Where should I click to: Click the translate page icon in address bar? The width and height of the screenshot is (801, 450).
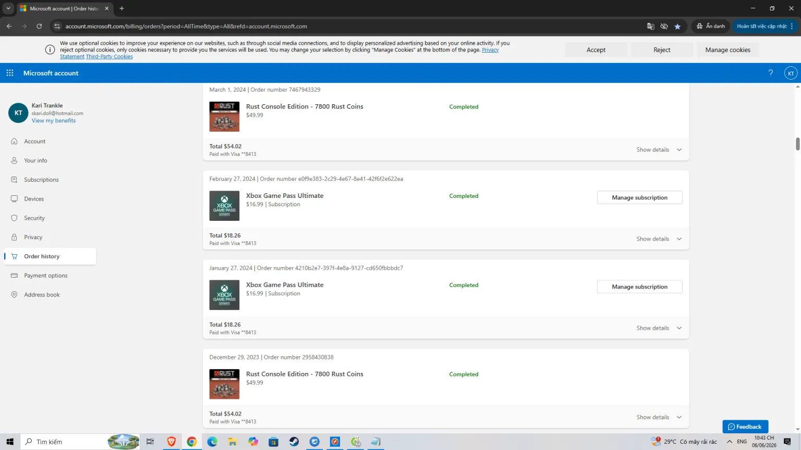(650, 26)
